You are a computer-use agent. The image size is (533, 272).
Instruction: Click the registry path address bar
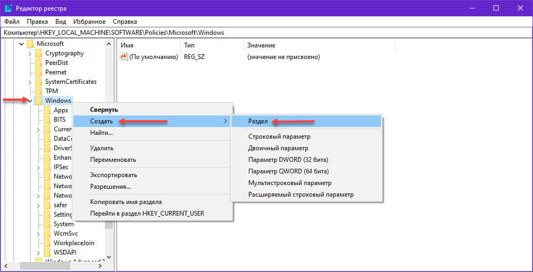267,33
